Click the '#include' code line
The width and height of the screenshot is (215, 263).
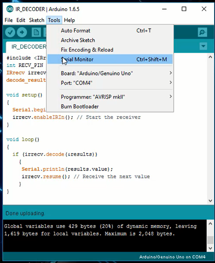pos(26,58)
